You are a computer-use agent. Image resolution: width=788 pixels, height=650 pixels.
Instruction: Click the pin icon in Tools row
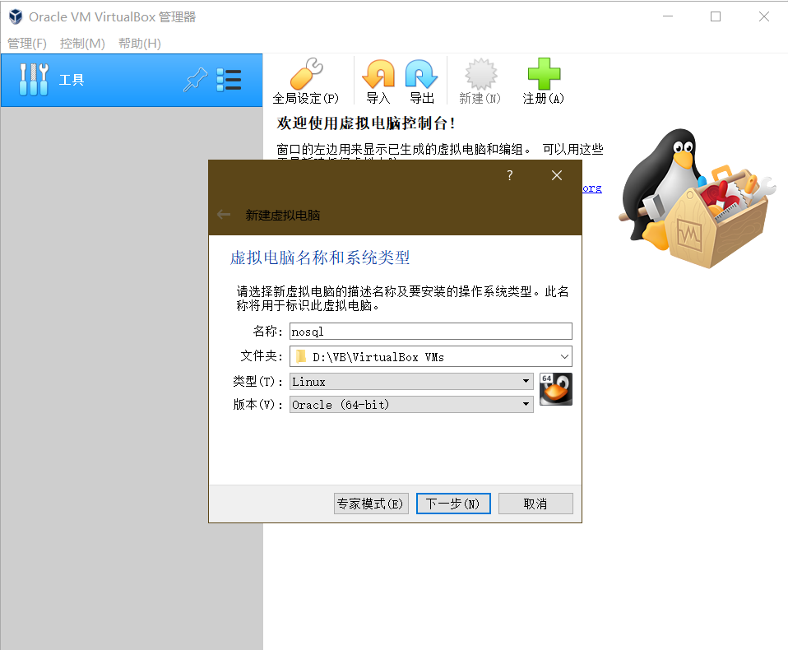195,80
